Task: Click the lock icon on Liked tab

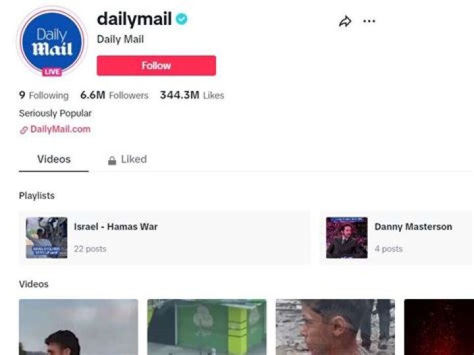Action: tap(112, 160)
